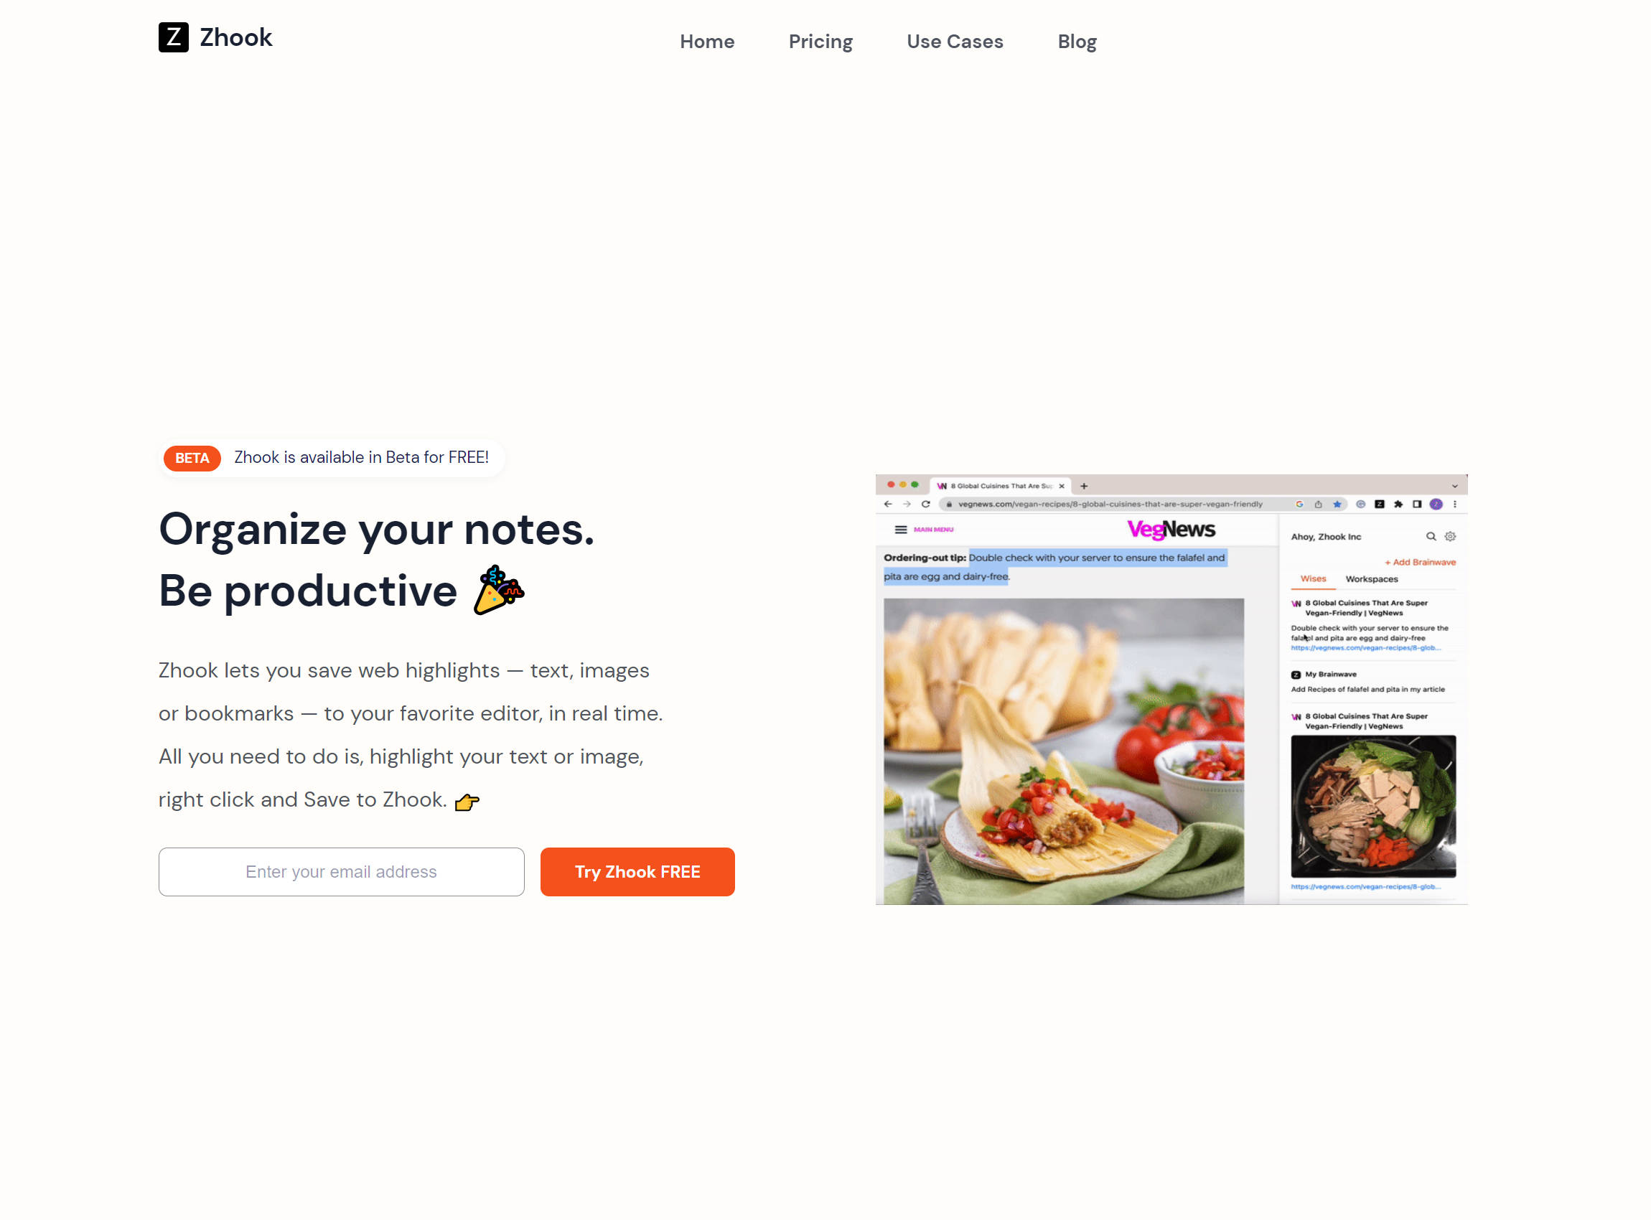Viewport: 1651px width, 1220px height.
Task: Click the saved noodle bowl image thumbnail
Action: pyautogui.click(x=1373, y=807)
